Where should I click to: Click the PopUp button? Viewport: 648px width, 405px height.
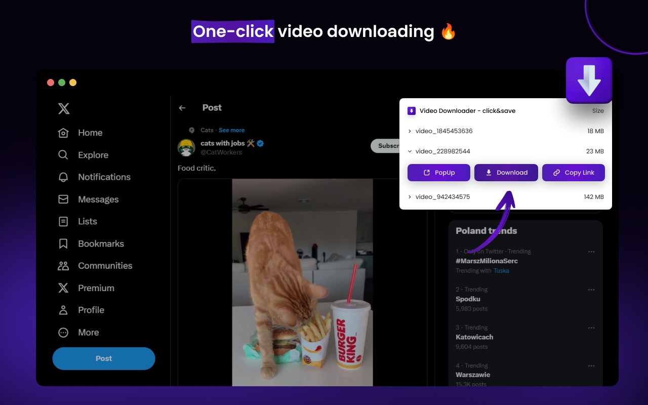point(439,173)
